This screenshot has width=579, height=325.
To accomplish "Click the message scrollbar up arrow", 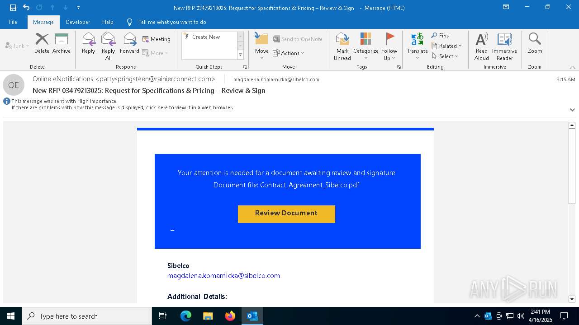I will point(572,125).
